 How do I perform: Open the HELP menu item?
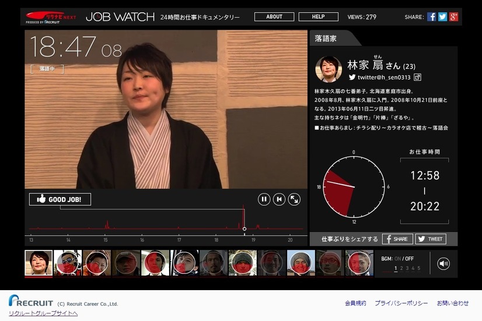pyautogui.click(x=319, y=16)
